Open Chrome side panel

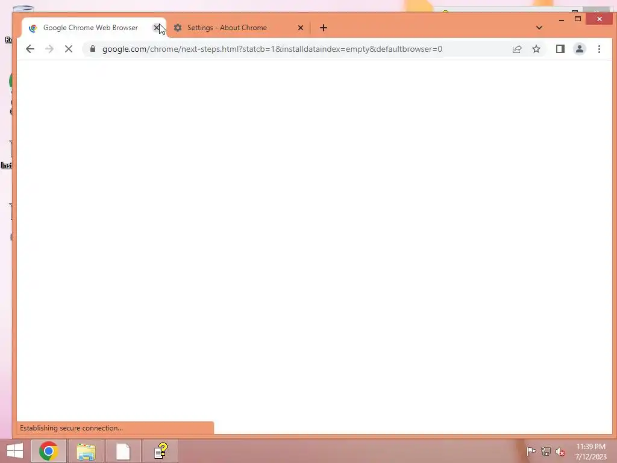coord(560,49)
